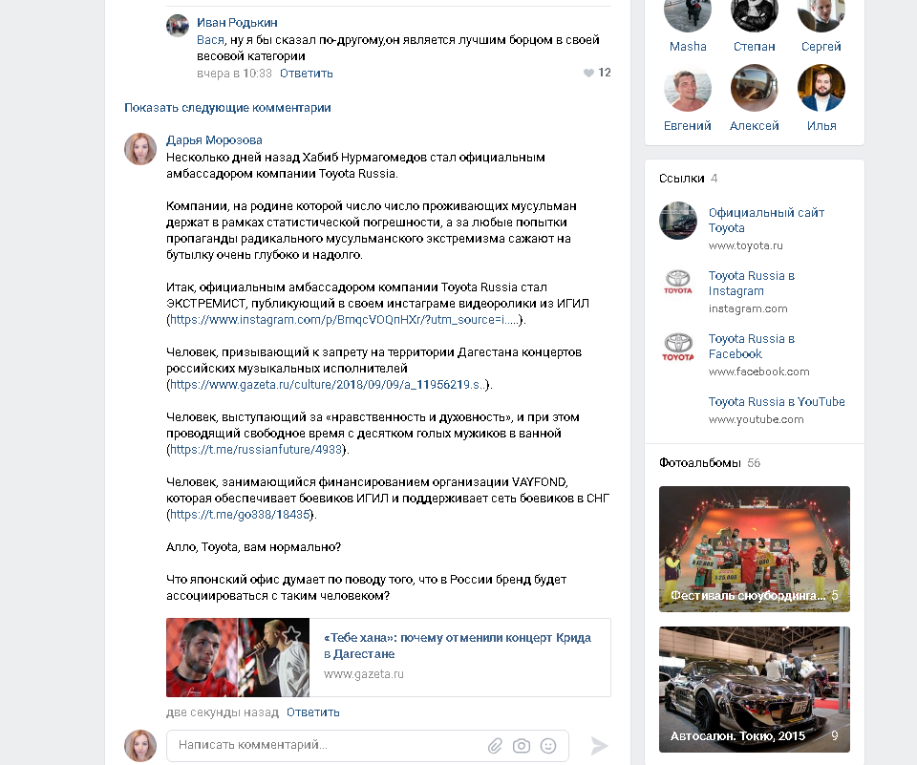This screenshot has width=917, height=765.
Task: Click the paperclip attach icon in comment box
Action: [x=495, y=746]
